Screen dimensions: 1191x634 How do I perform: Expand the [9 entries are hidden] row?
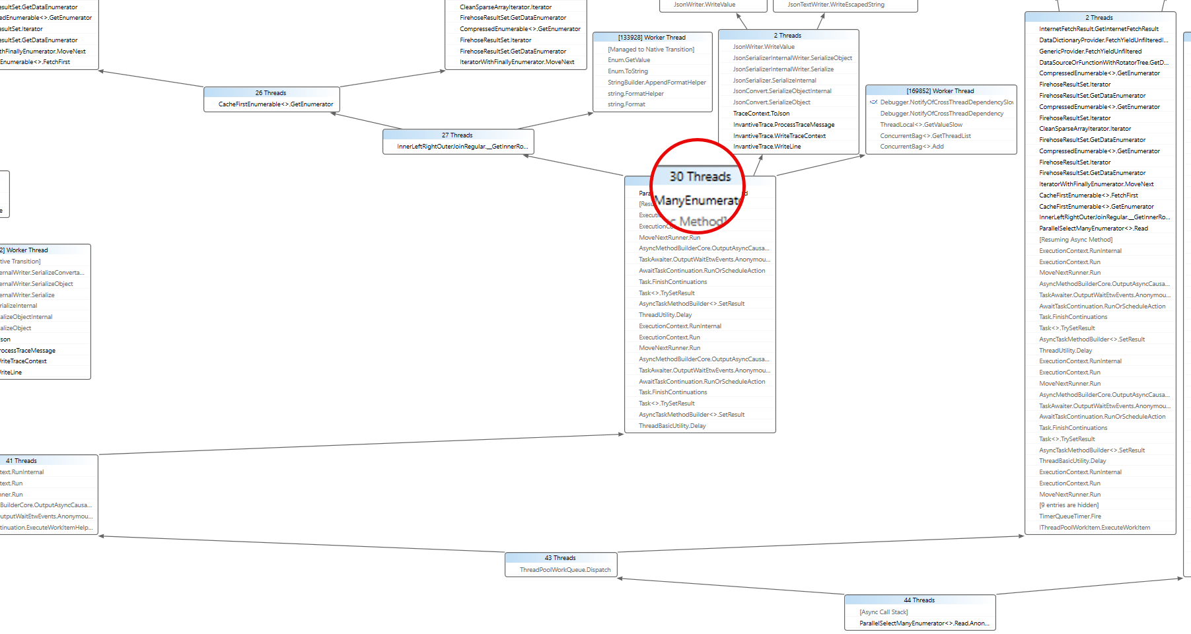point(1068,505)
